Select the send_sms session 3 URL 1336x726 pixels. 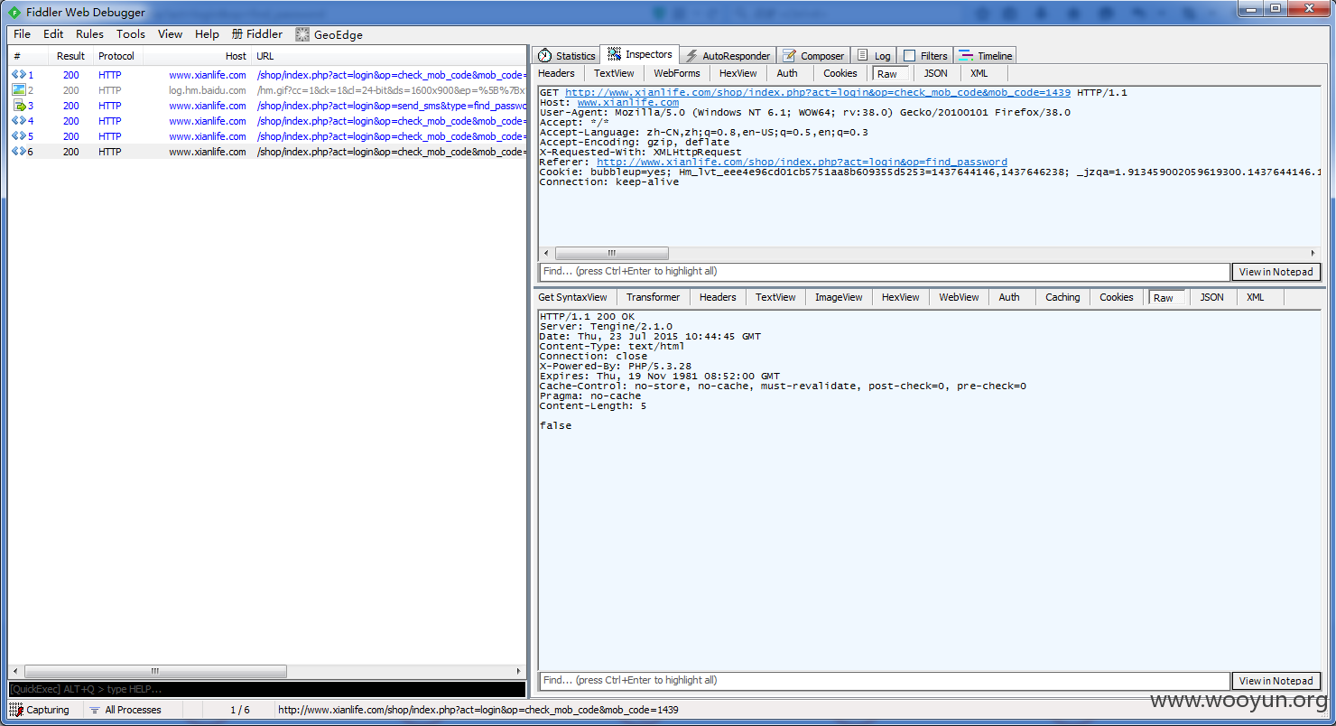click(x=391, y=106)
